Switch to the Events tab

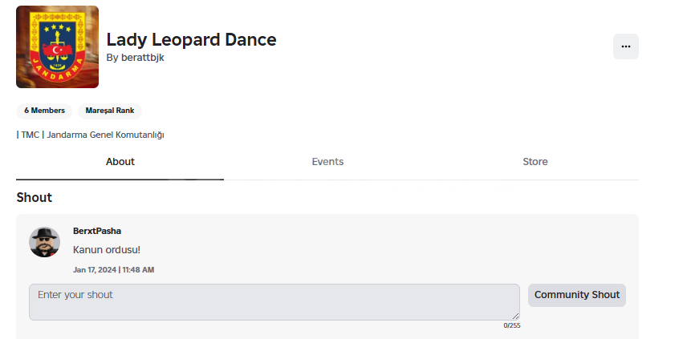tap(327, 162)
